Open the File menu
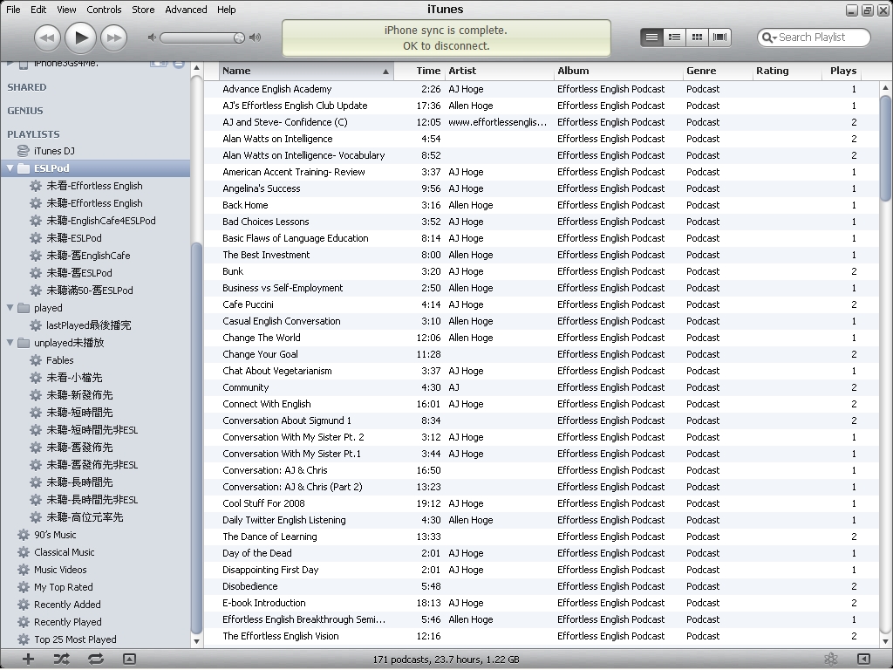Viewport: 893px width, 670px height. (13, 10)
